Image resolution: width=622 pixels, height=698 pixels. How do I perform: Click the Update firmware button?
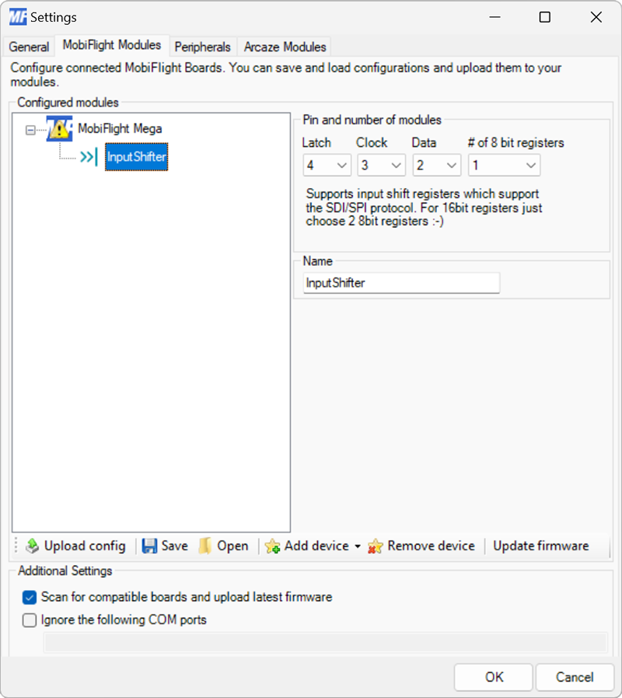click(x=541, y=546)
